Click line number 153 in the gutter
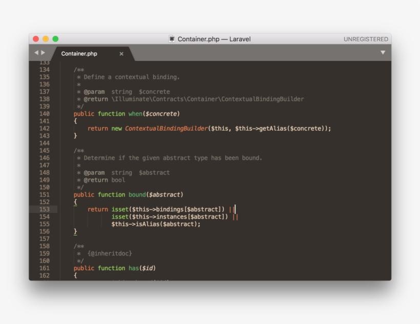The image size is (420, 324). [x=46, y=209]
